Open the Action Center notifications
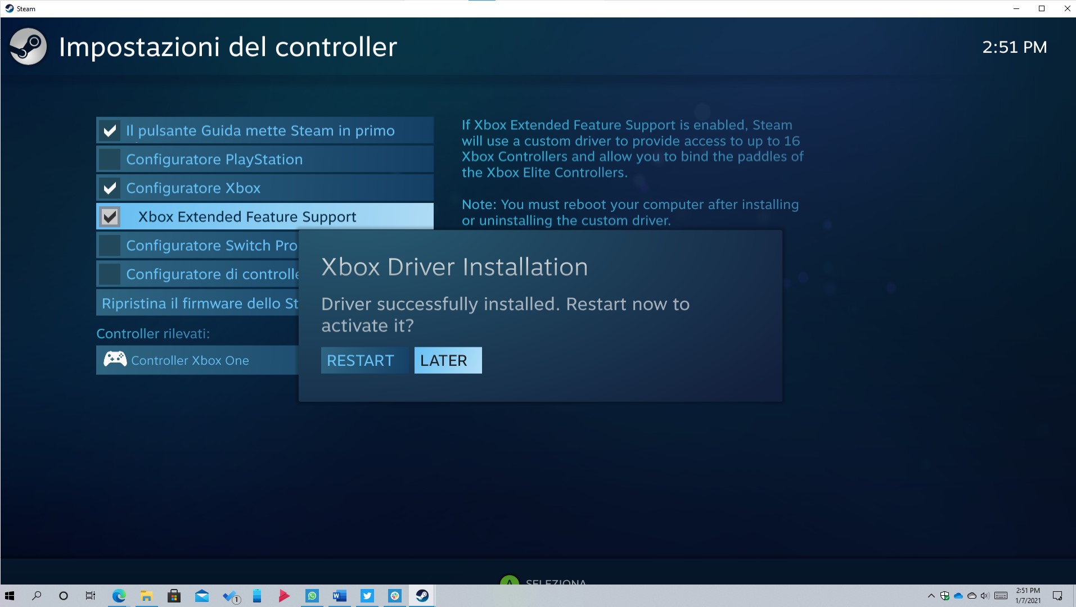Screen dimensions: 1076x607 click(x=1057, y=596)
